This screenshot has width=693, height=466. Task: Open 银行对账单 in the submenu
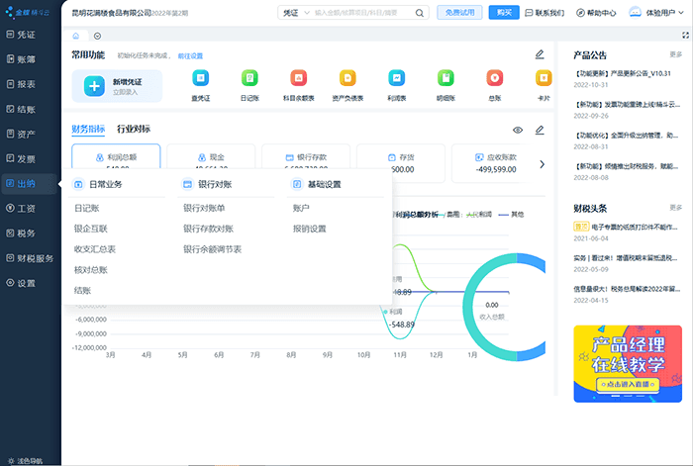(204, 208)
